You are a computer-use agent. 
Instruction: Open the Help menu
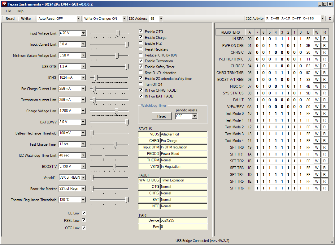[20, 11]
